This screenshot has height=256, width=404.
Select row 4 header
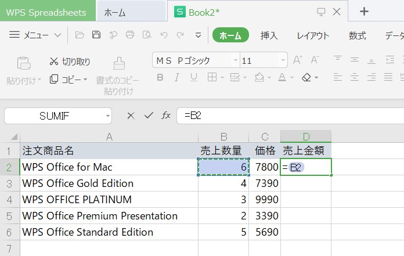click(10, 200)
